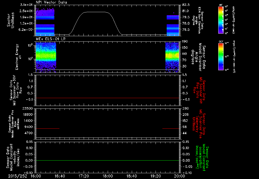The height and width of the screenshot is (179, 259).
Task: Click the 9400 scanner position tick
Action: pyautogui.click(x=28, y=127)
